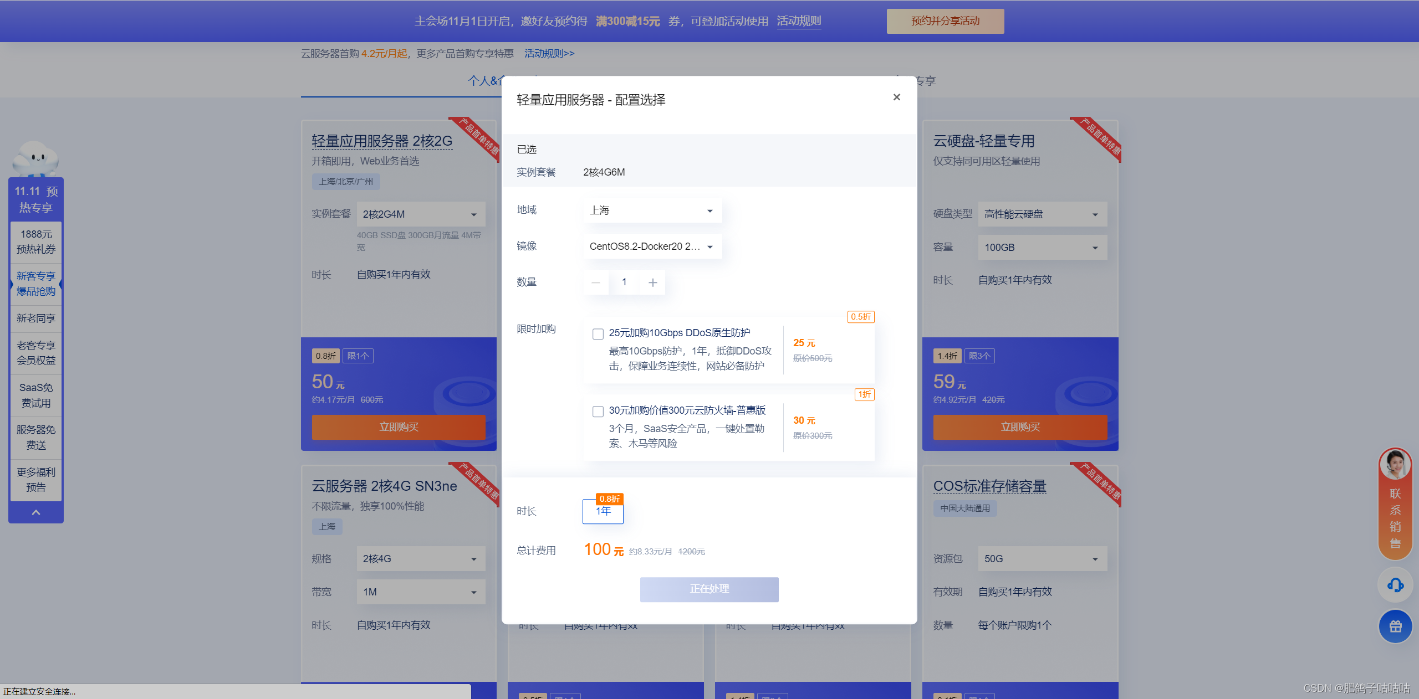Open the 地域 dropdown showing 上海
Viewport: 1419px width, 699px height.
click(652, 210)
